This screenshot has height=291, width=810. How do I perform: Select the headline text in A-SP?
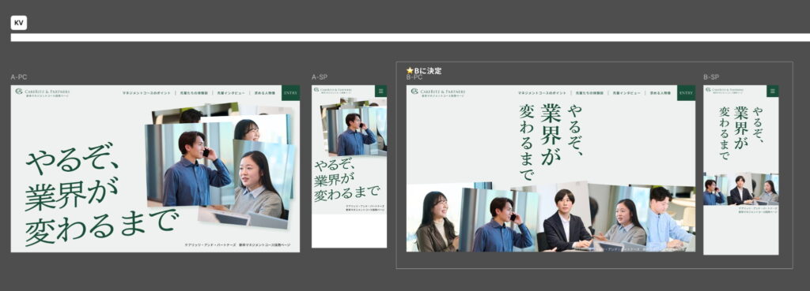click(347, 181)
